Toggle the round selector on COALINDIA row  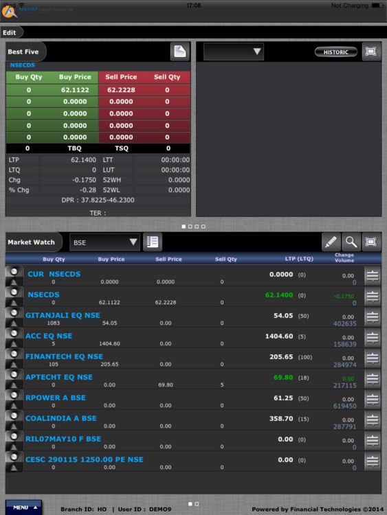click(x=14, y=416)
